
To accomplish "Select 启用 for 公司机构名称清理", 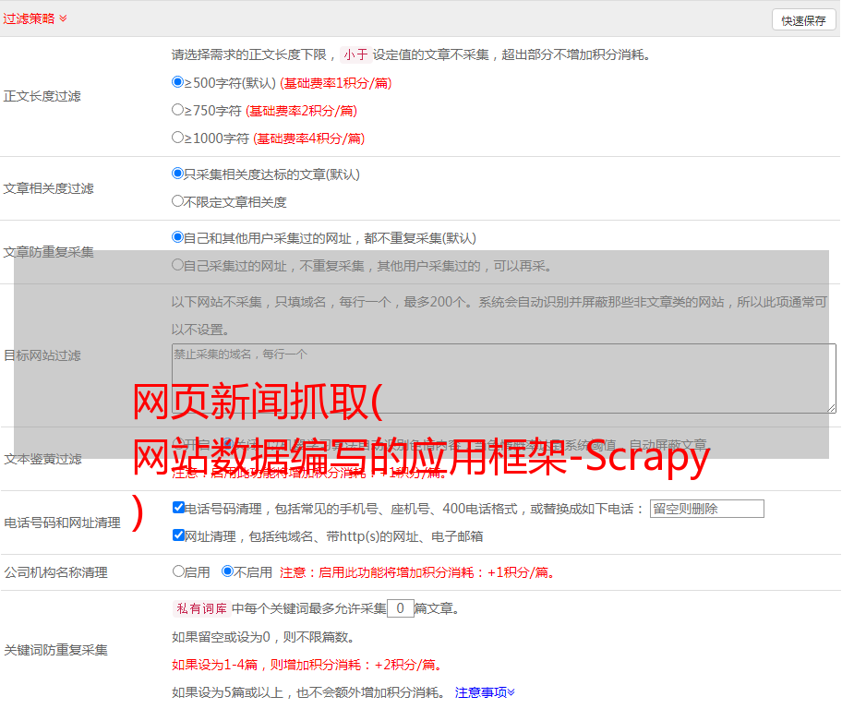I will 178,571.
